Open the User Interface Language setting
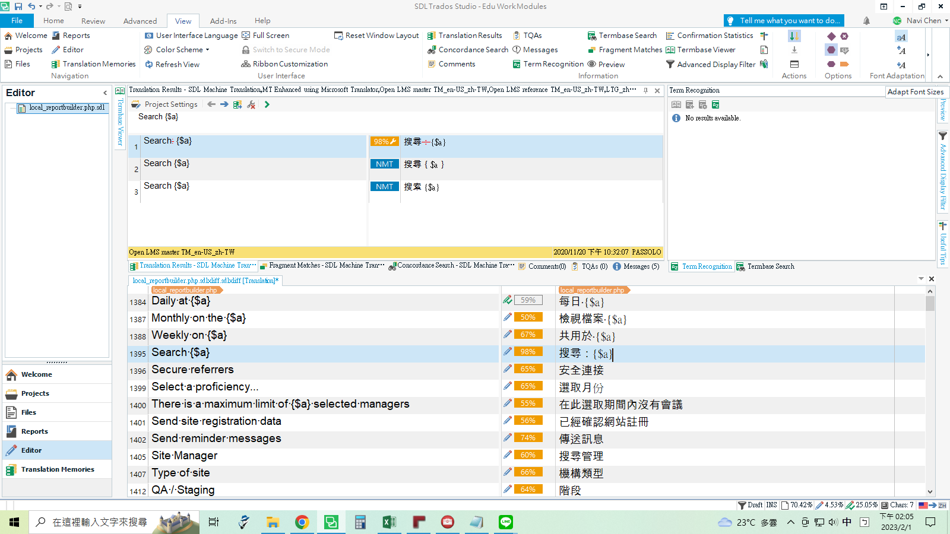The image size is (950, 534). tap(191, 36)
